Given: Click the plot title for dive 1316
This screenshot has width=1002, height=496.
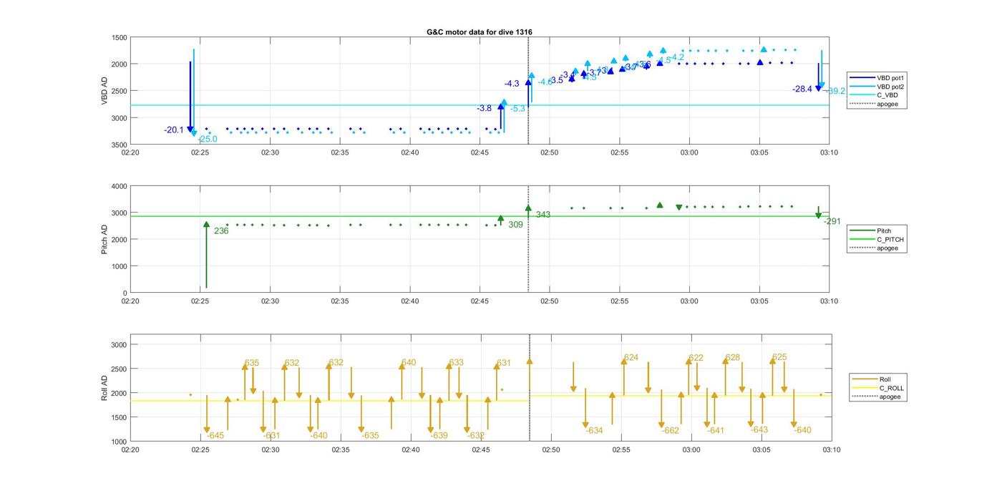Looking at the screenshot, I should [x=479, y=32].
